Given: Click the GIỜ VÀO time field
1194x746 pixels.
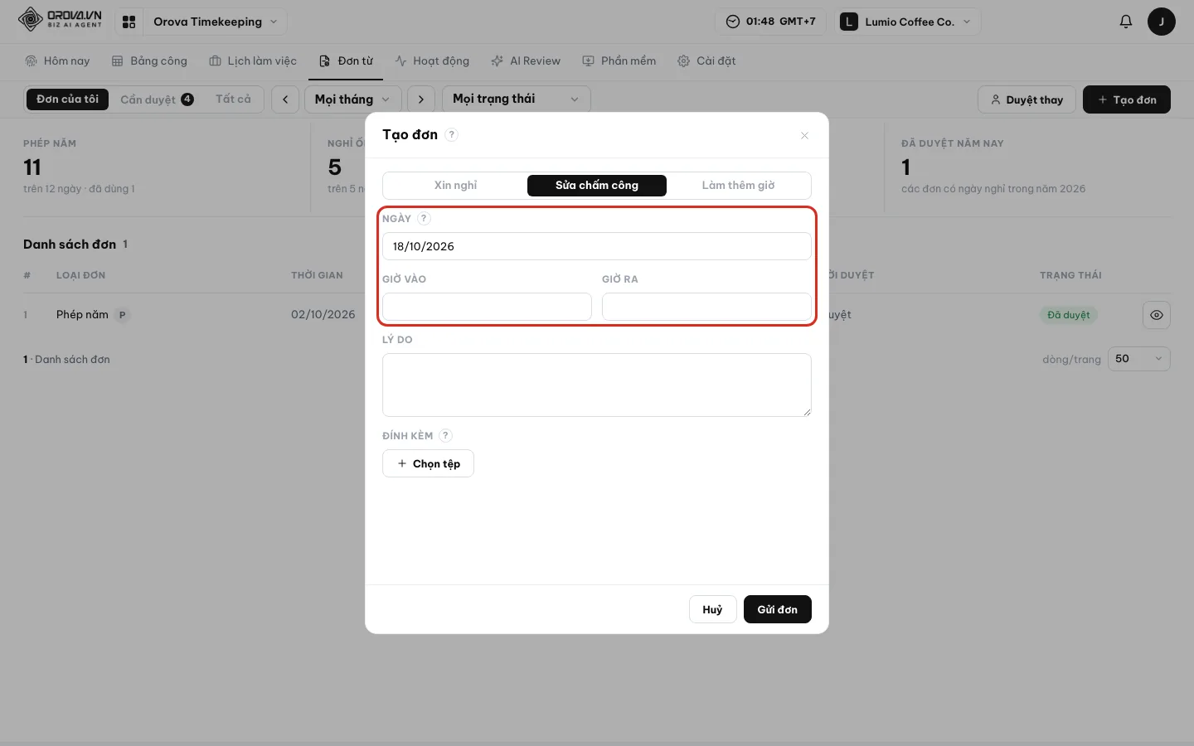Looking at the screenshot, I should pyautogui.click(x=487, y=307).
